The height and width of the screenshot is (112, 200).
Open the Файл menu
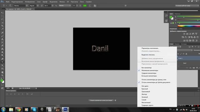[7, 2]
